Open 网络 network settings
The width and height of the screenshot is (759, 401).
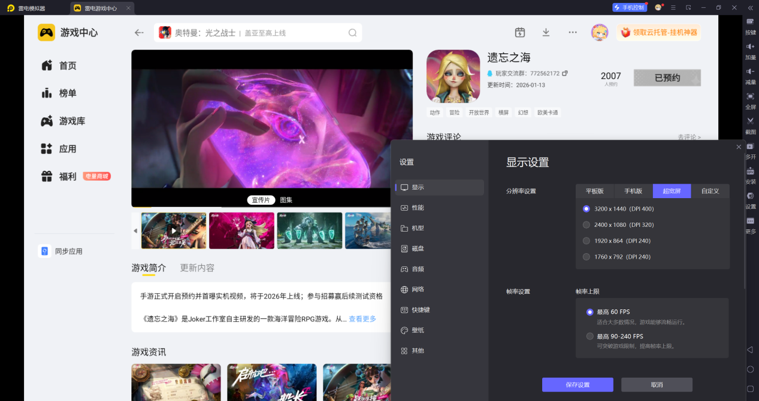pyautogui.click(x=440, y=289)
